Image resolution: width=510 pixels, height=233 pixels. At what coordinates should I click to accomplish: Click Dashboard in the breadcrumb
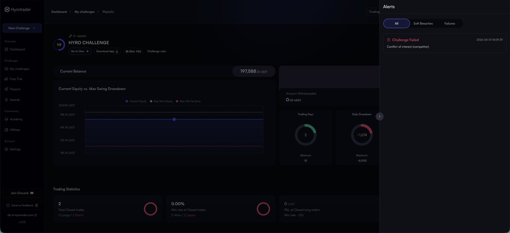tap(59, 12)
